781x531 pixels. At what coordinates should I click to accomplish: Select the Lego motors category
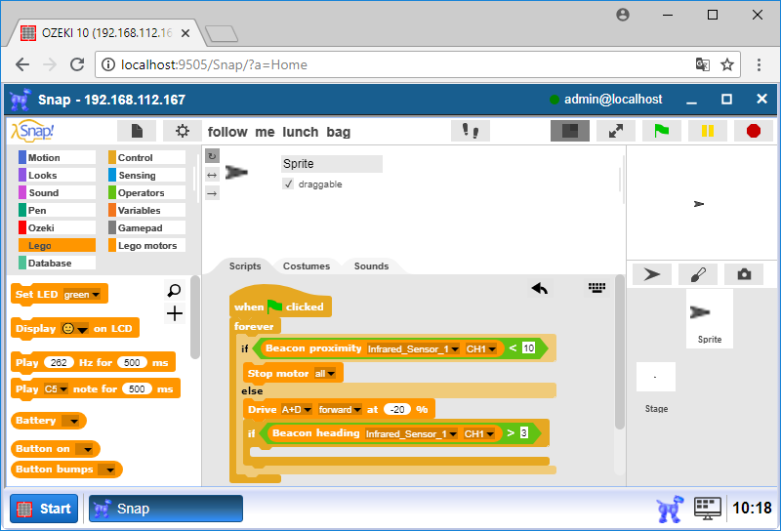click(x=146, y=246)
